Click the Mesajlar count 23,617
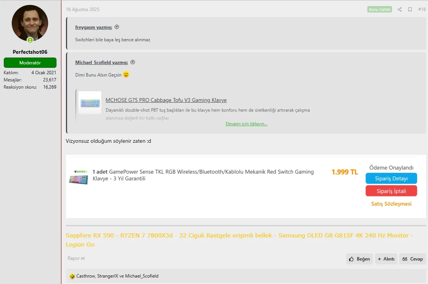 pyautogui.click(x=49, y=80)
